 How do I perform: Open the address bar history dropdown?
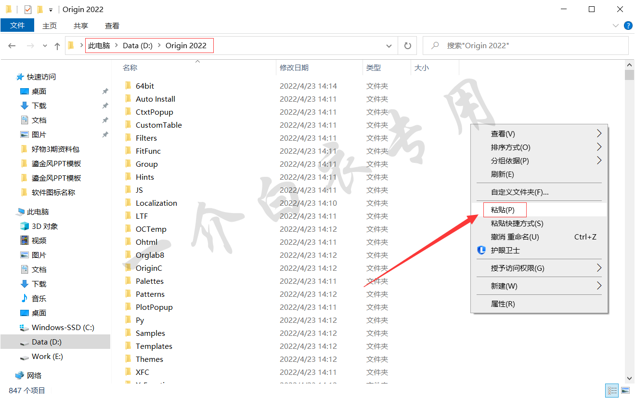pos(389,46)
